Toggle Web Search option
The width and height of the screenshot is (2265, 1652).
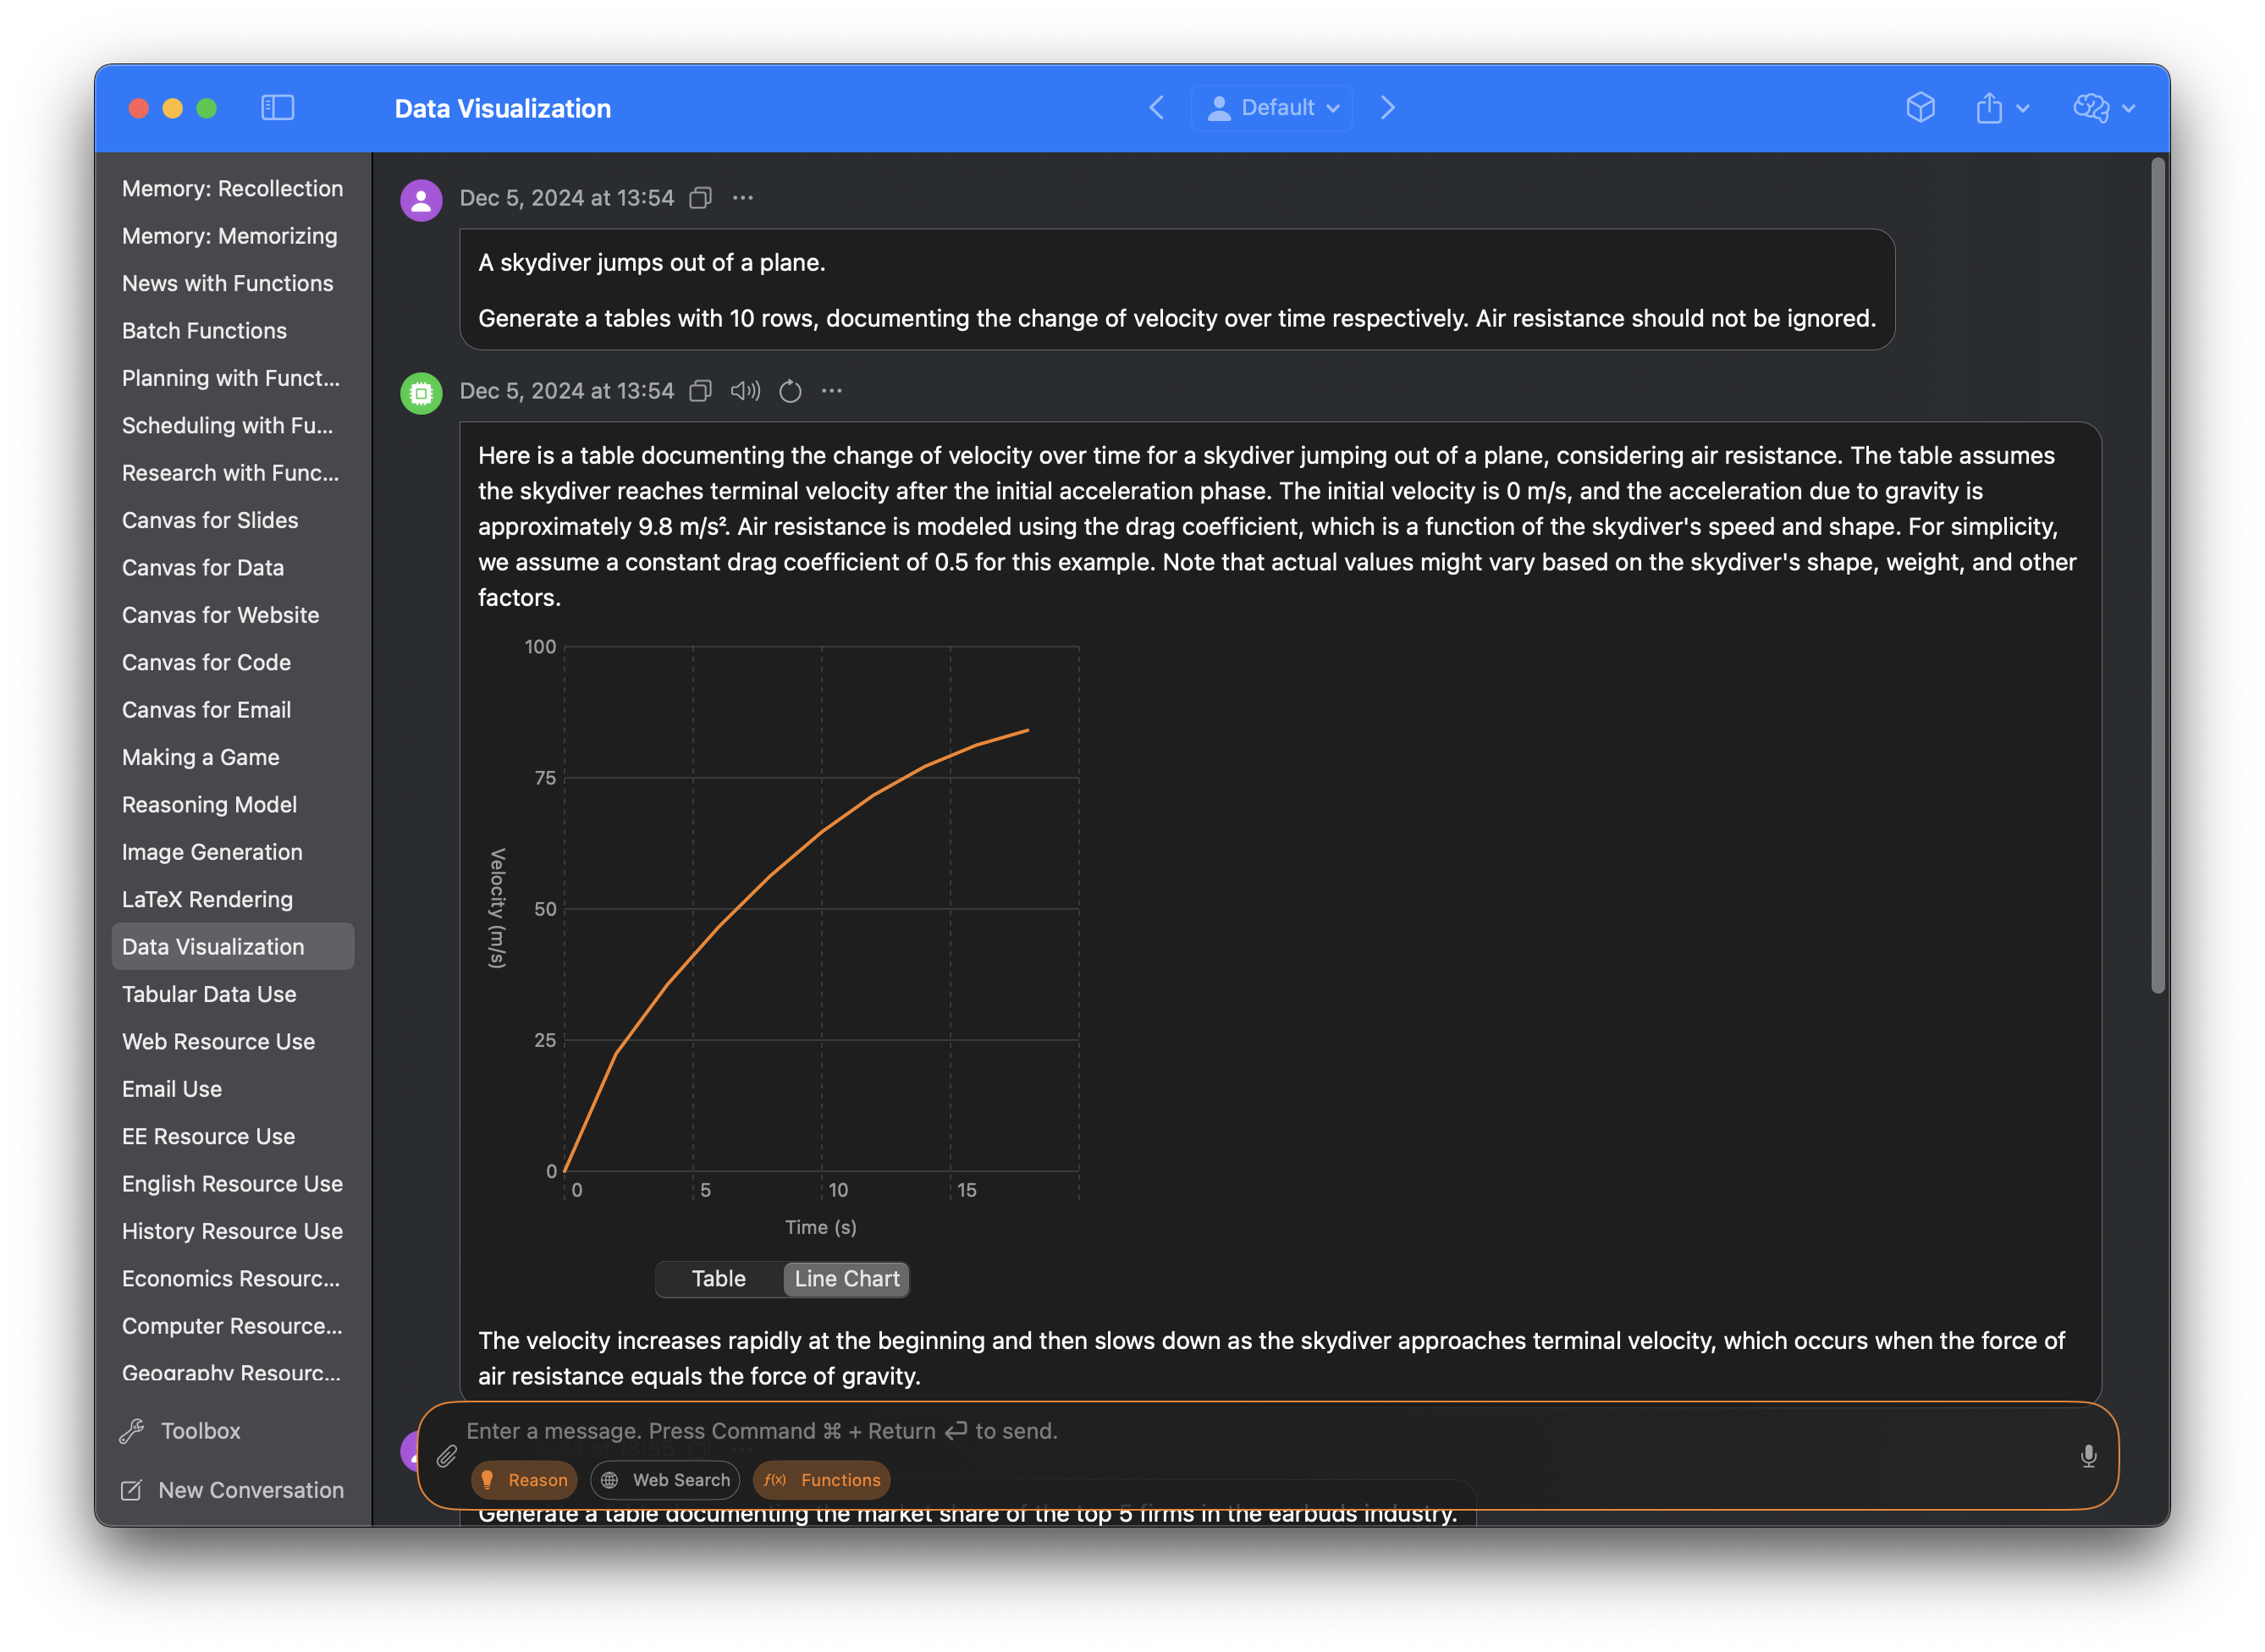click(x=665, y=1480)
